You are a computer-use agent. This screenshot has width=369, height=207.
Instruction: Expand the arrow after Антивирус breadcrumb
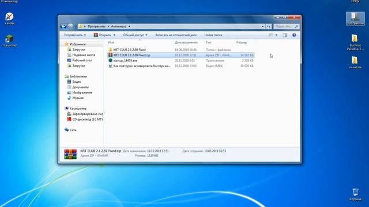click(x=129, y=26)
